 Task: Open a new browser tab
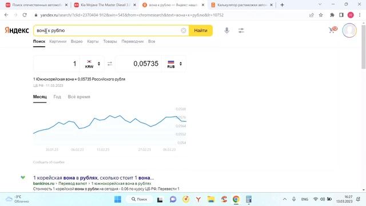[282, 5]
